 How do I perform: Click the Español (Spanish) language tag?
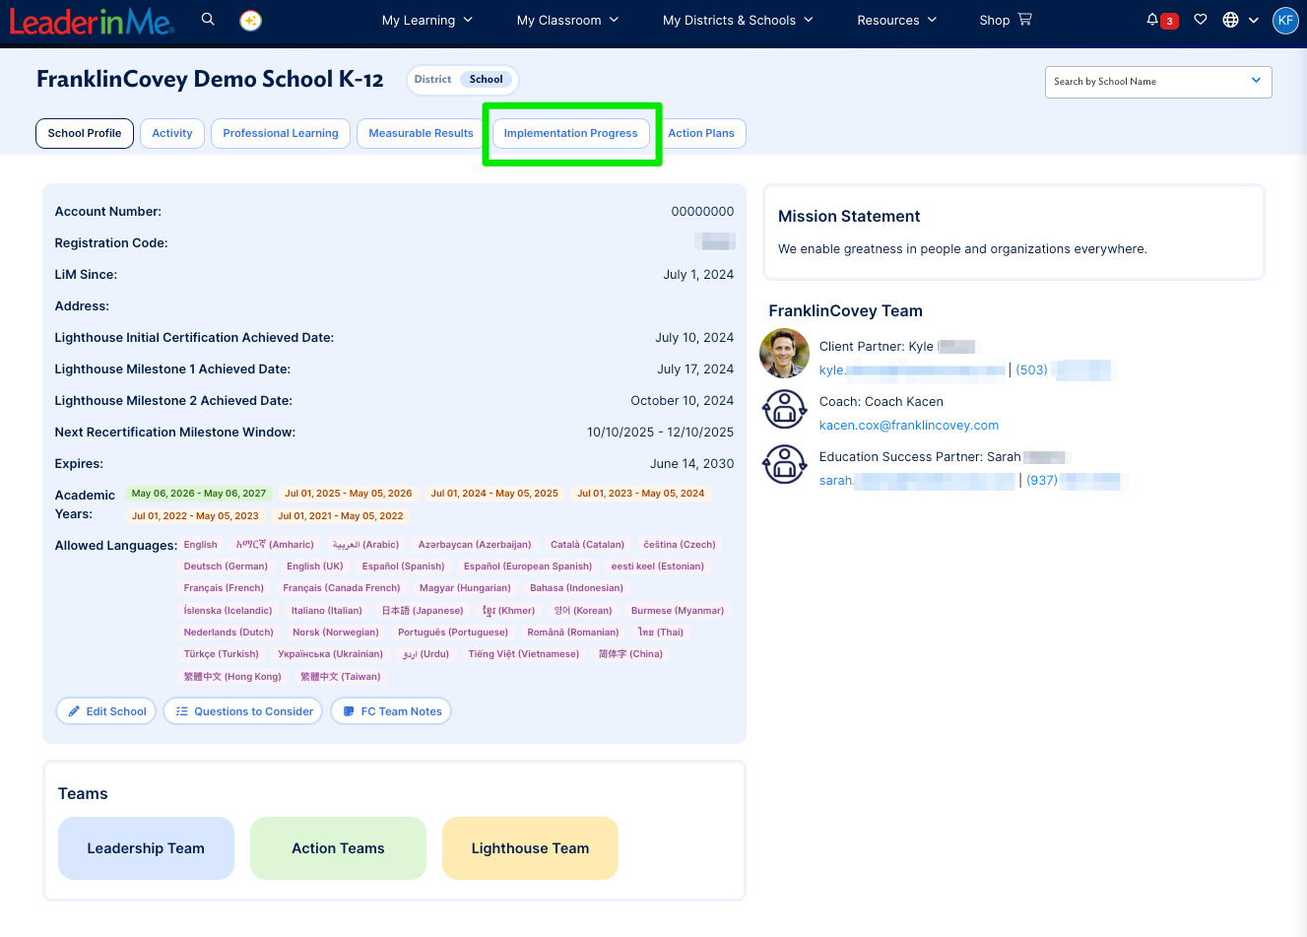pos(403,567)
